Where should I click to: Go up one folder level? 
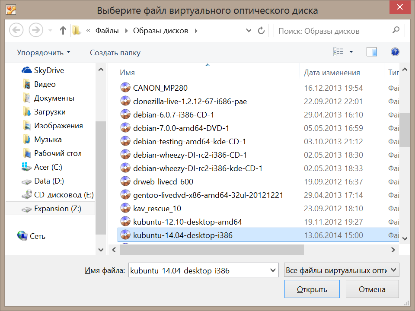[63, 30]
